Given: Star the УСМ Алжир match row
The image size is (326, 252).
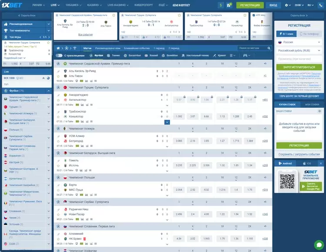Looking at the screenshot, I should pyautogui.click(x=58, y=141).
